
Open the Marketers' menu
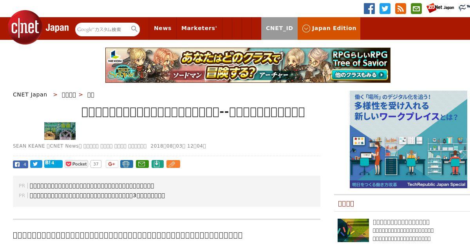(x=199, y=28)
